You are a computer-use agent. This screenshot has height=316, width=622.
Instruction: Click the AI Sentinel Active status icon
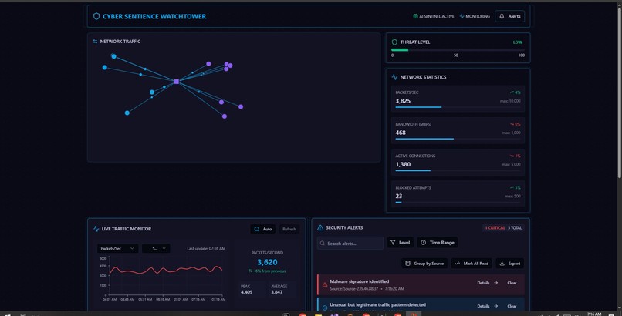(x=415, y=16)
